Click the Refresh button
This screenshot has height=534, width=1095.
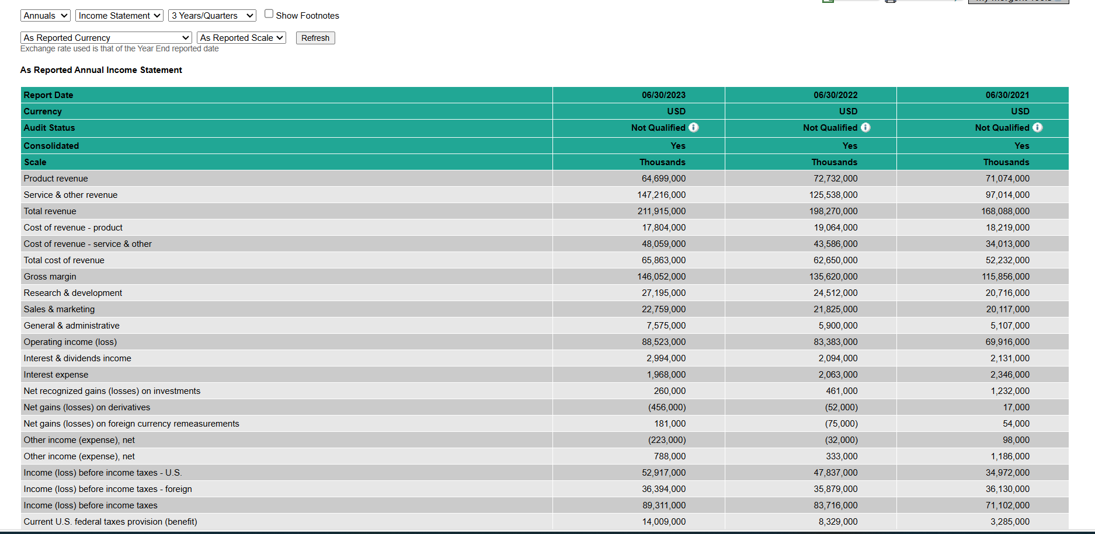315,37
